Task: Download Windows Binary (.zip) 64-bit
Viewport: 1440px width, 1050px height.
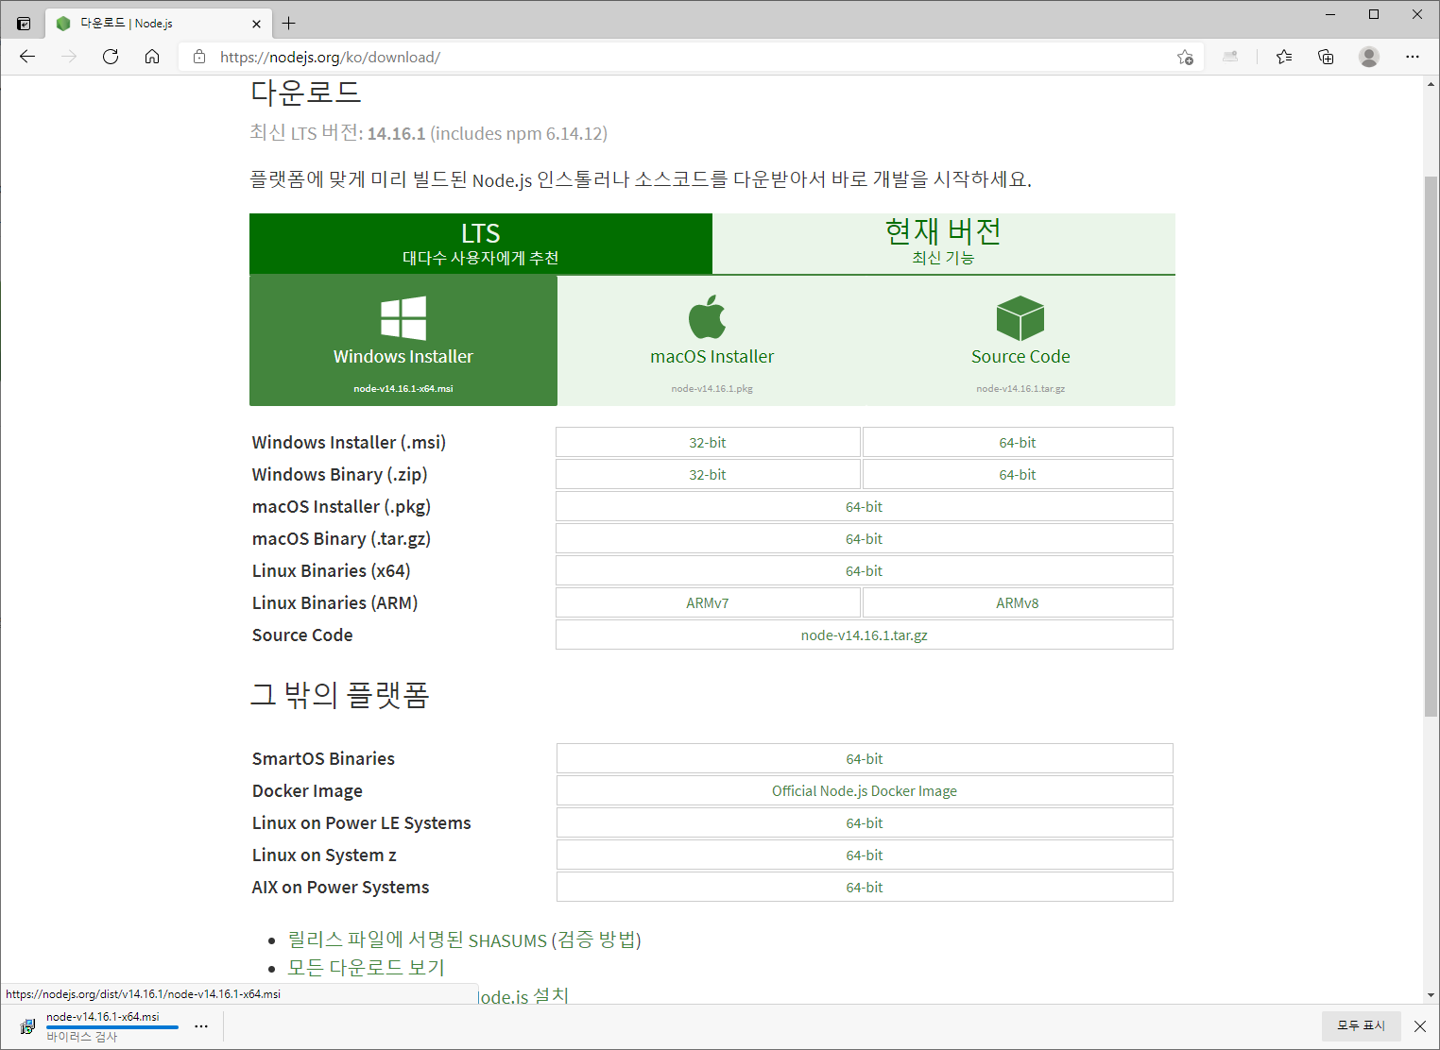Action: 1018,474
